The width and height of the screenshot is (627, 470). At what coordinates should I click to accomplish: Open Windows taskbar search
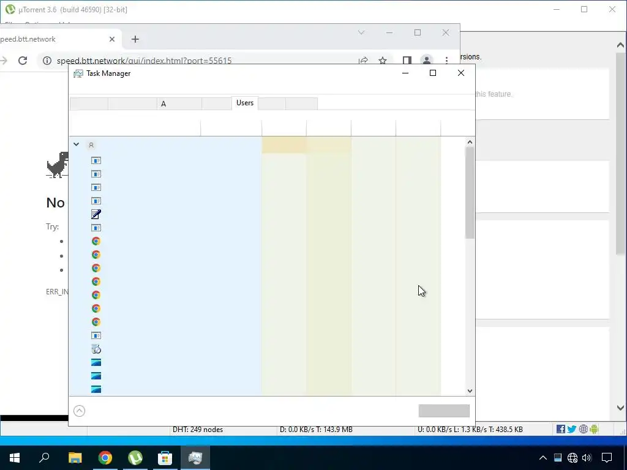click(44, 458)
